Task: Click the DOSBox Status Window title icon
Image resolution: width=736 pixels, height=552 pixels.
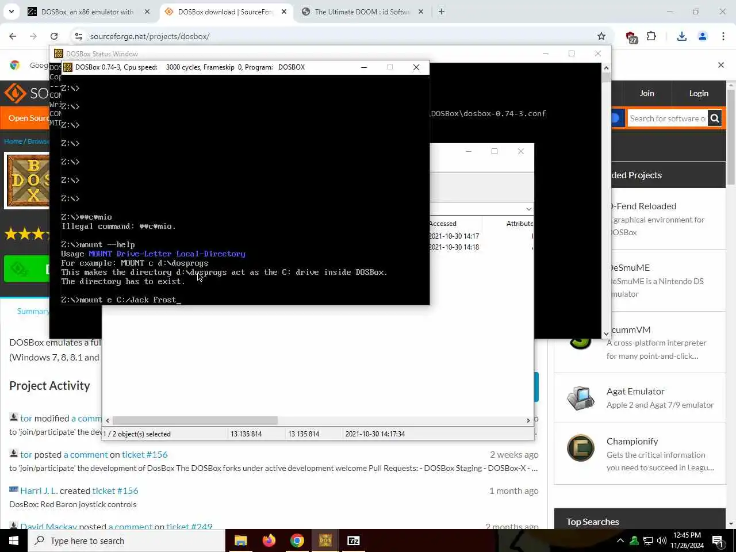Action: click(x=58, y=53)
